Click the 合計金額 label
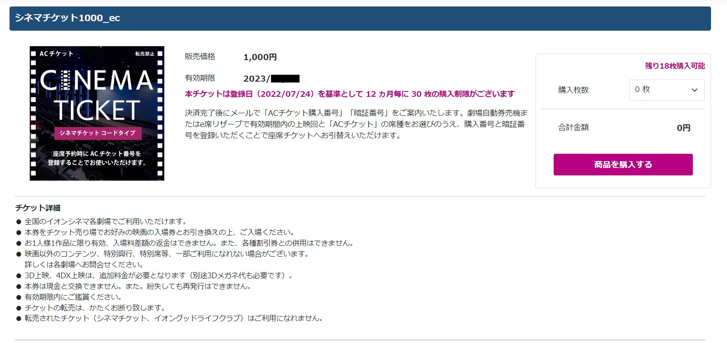The image size is (727, 343). pos(574,127)
